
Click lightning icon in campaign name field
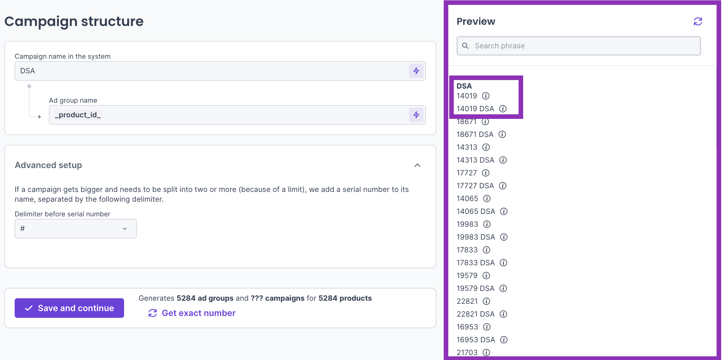pos(416,71)
